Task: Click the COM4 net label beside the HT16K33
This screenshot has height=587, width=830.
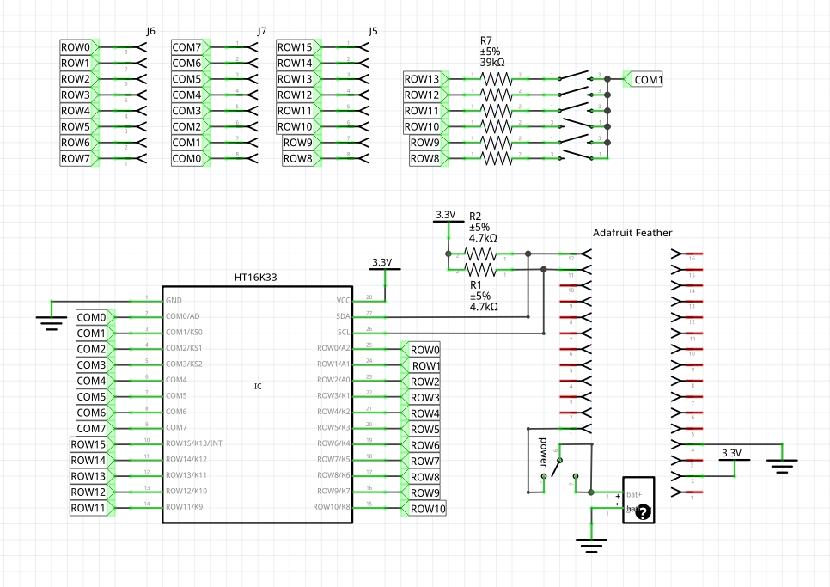Action: (95, 381)
